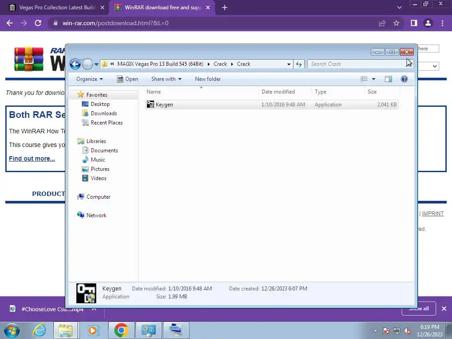This screenshot has height=339, width=452.
Task: Click Chrome's back arrow
Action: [x=10, y=23]
